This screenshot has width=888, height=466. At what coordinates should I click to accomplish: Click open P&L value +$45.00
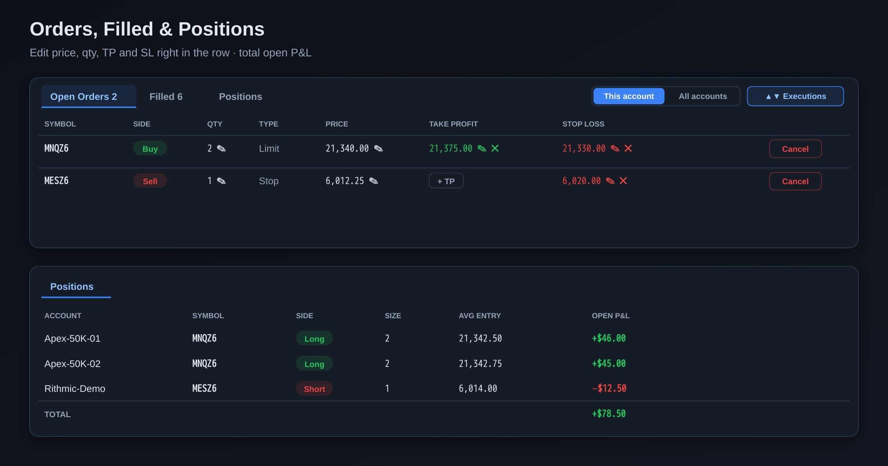pyautogui.click(x=609, y=364)
